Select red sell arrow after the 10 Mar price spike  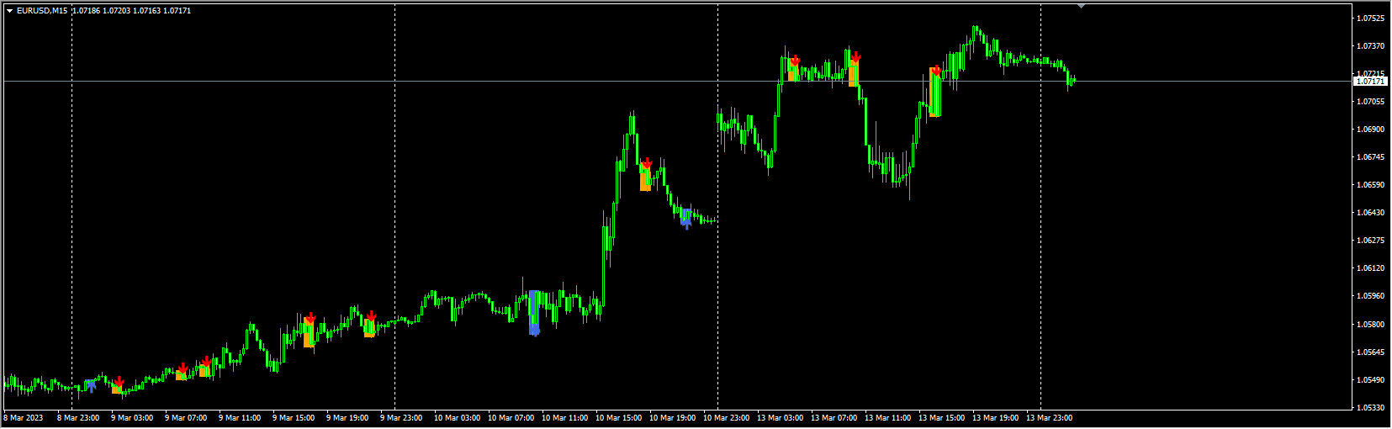(647, 163)
